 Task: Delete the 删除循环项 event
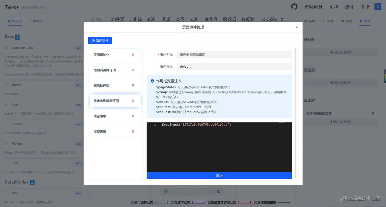[x=133, y=85]
